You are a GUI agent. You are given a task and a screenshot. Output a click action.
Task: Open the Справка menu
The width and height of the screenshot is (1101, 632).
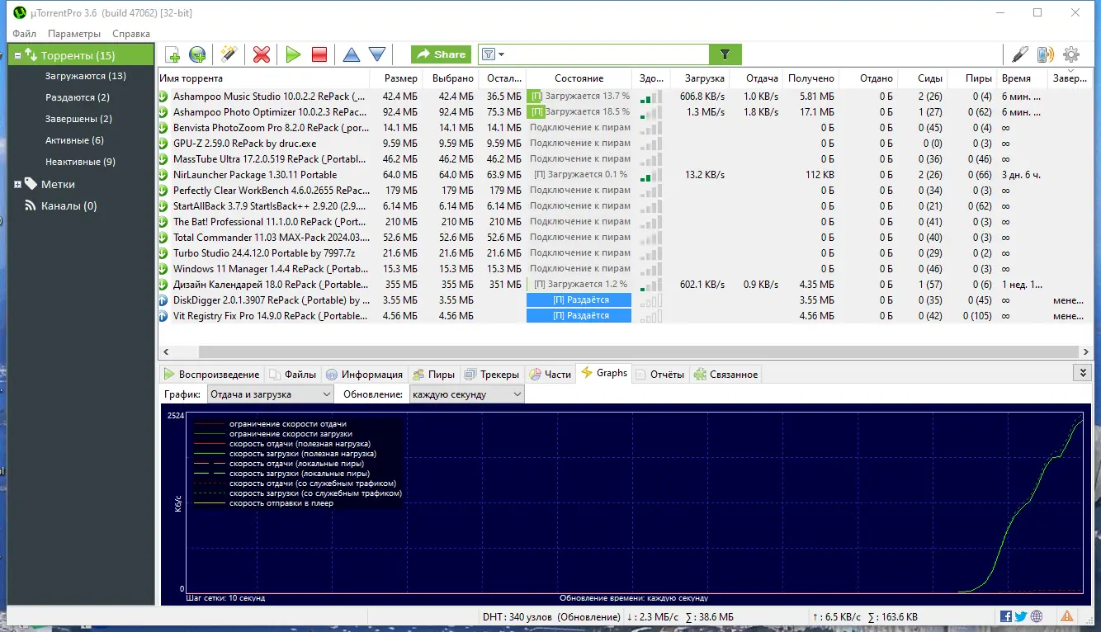click(x=131, y=34)
